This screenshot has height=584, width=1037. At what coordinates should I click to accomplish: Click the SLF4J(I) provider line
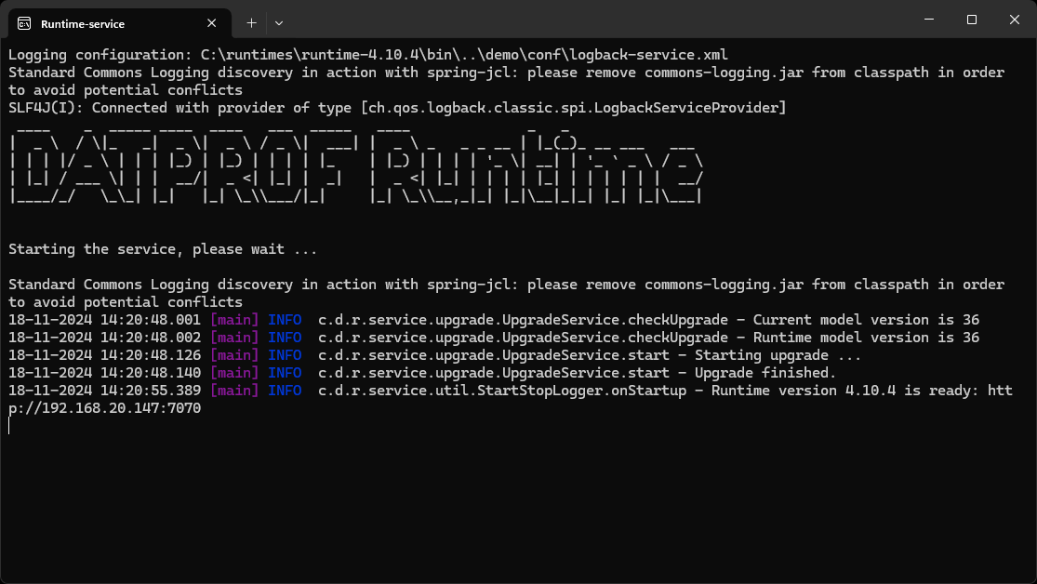pyautogui.click(x=397, y=108)
